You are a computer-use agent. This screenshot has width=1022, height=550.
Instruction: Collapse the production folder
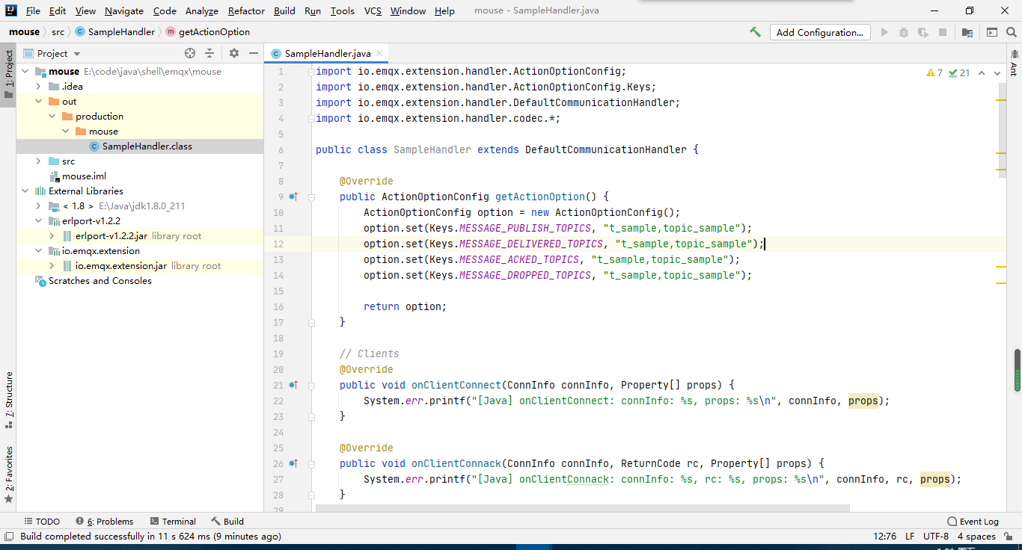[x=52, y=117]
